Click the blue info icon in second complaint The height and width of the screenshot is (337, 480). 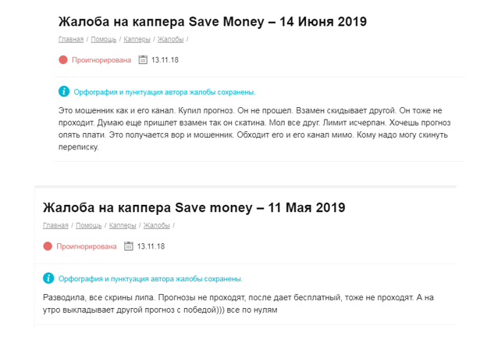coord(48,278)
